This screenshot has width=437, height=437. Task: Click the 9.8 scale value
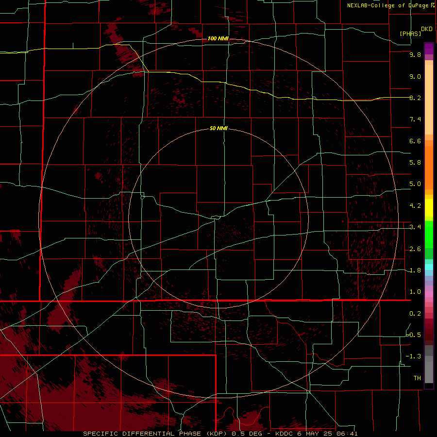coord(415,54)
